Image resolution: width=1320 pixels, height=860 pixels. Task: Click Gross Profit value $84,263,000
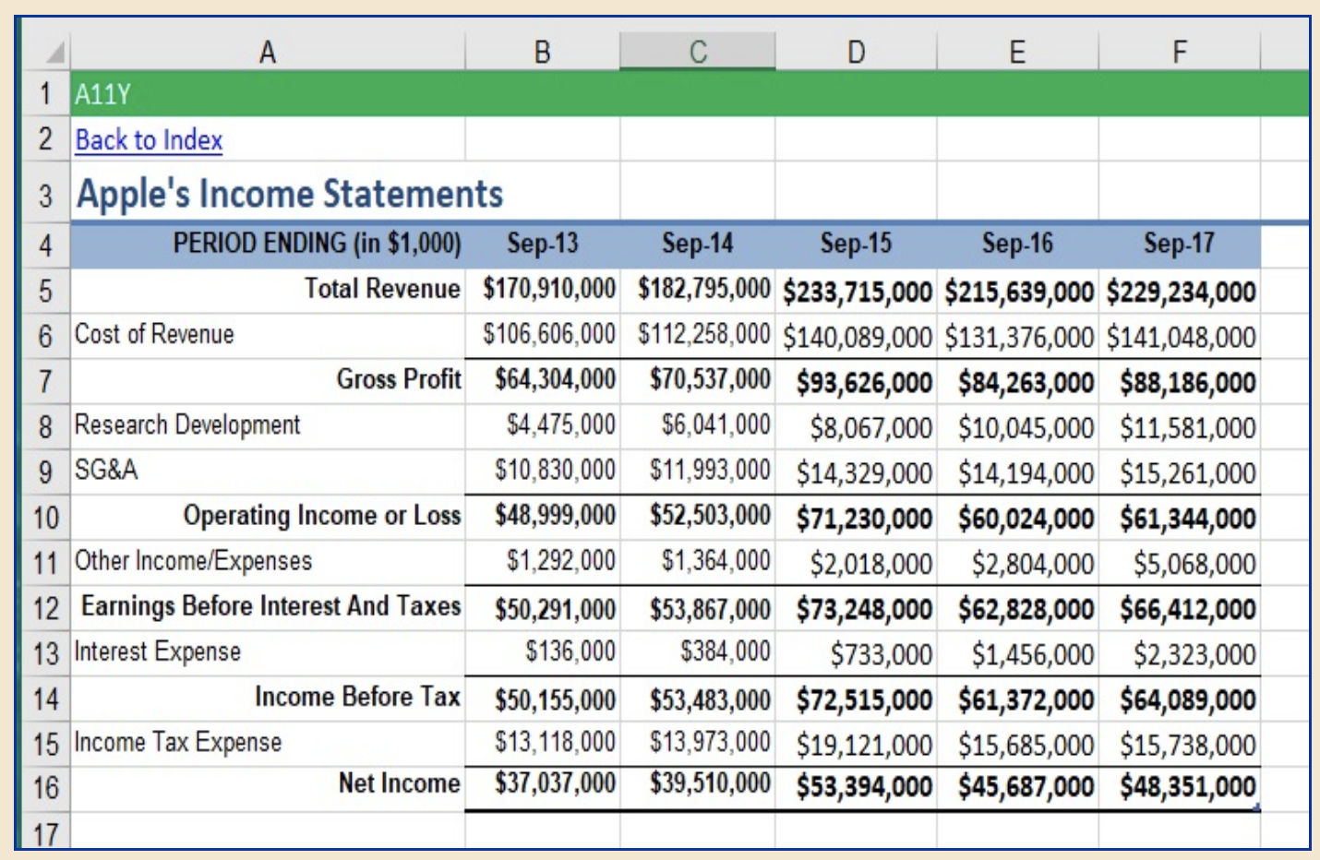tap(1017, 381)
